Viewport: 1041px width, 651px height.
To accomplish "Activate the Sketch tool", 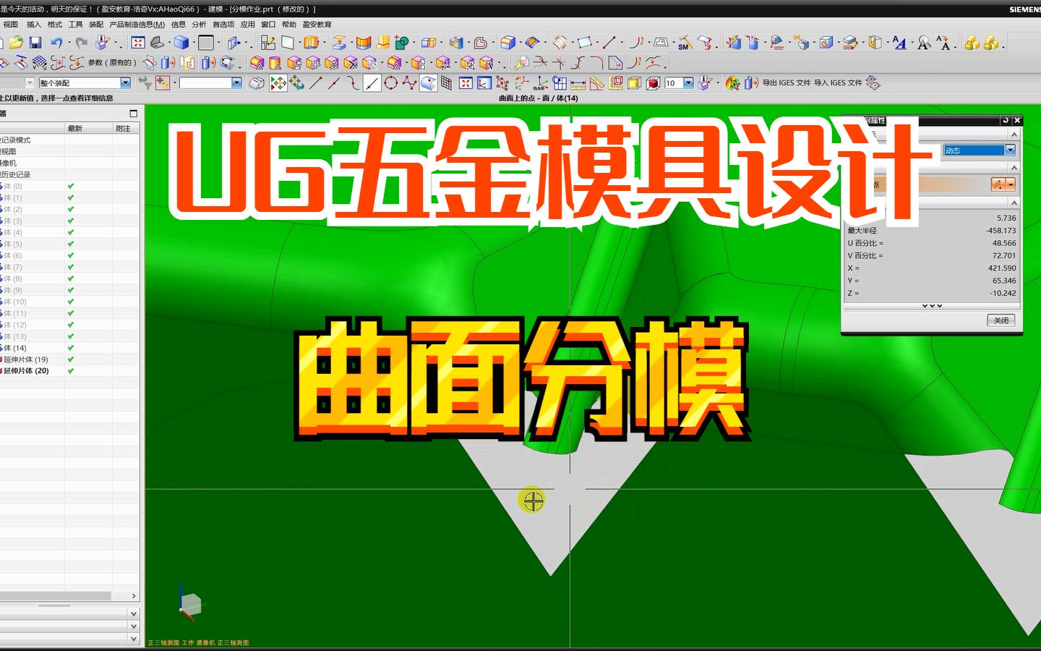I will [x=268, y=43].
